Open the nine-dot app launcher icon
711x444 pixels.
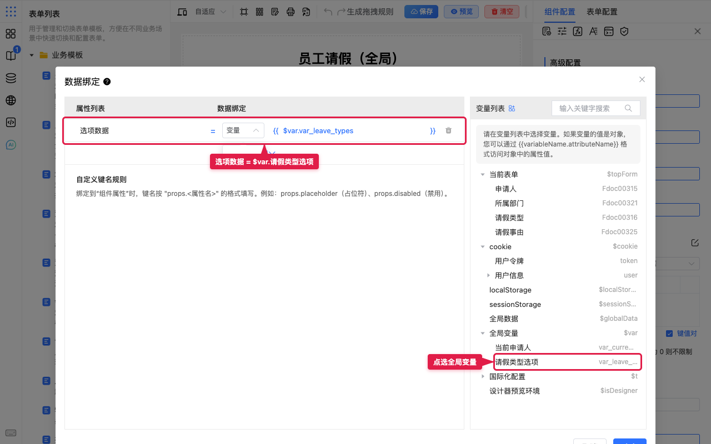11,11
